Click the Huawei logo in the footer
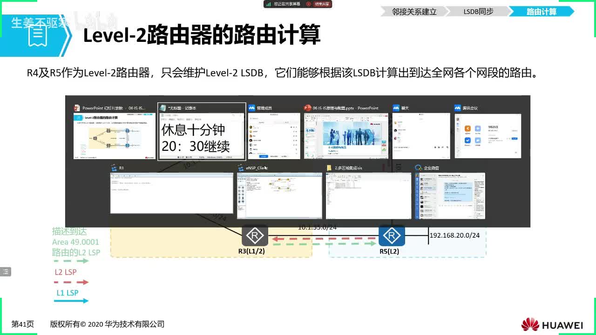Viewport: 596px width, 335px height. click(552, 324)
